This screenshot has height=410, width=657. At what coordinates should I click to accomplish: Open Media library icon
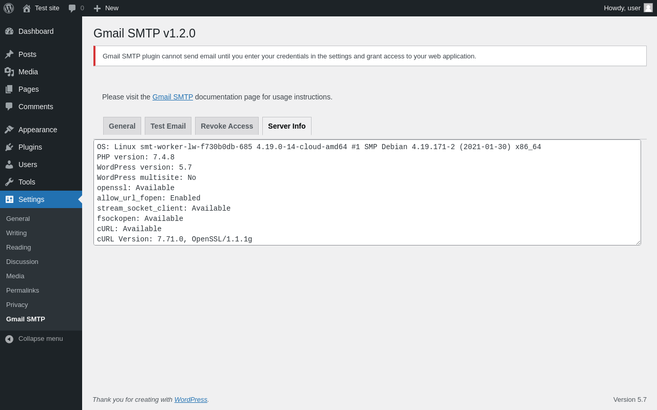[9, 72]
